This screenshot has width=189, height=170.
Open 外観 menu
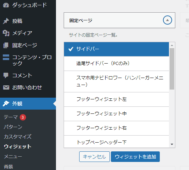(28, 104)
